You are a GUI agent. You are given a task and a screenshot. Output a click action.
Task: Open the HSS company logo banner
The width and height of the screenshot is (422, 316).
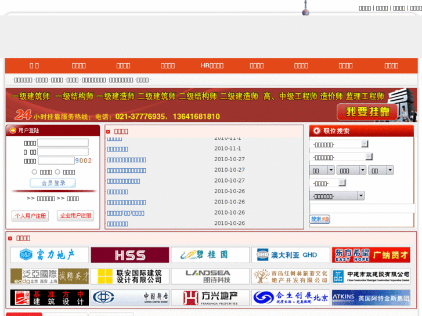[130, 255]
